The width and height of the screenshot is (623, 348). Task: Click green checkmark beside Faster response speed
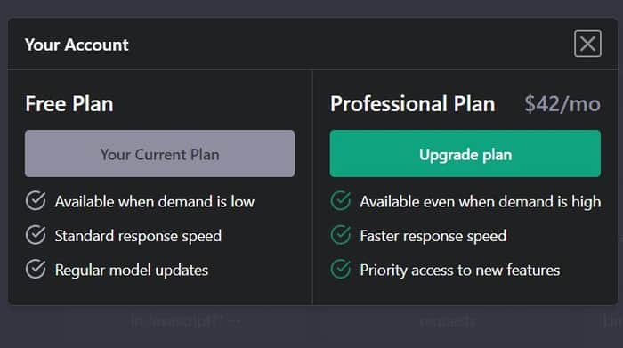[x=341, y=235]
